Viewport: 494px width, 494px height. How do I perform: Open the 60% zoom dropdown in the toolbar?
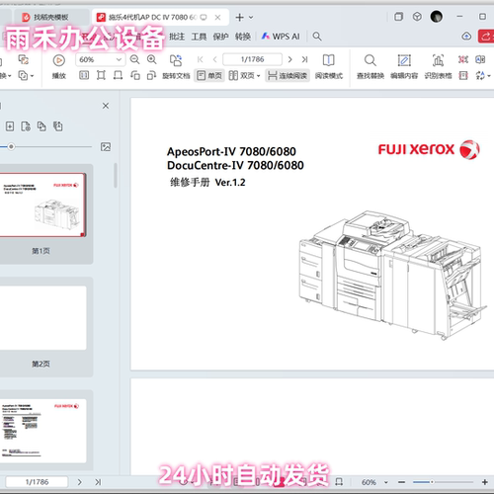point(119,59)
